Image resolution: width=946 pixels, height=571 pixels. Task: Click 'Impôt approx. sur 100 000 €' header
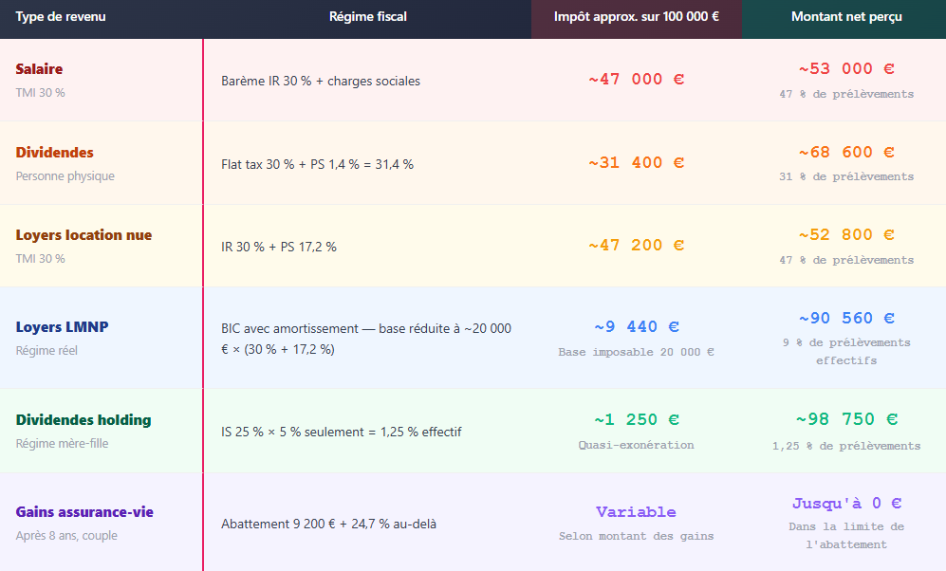[636, 17]
